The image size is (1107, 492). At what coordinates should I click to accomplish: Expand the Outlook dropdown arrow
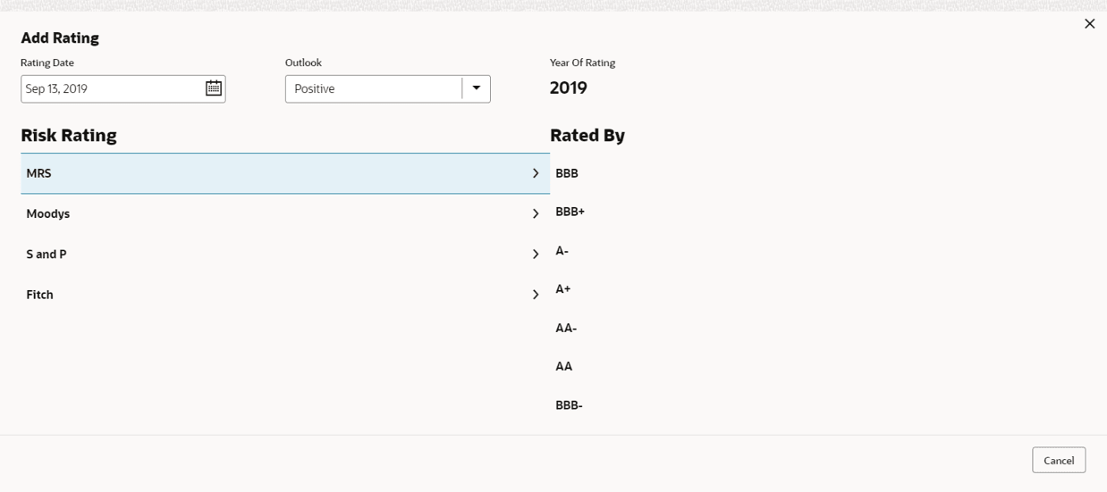click(x=476, y=88)
